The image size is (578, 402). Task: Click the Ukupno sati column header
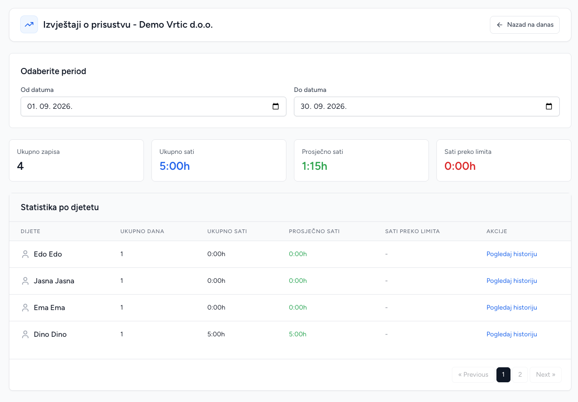227,231
